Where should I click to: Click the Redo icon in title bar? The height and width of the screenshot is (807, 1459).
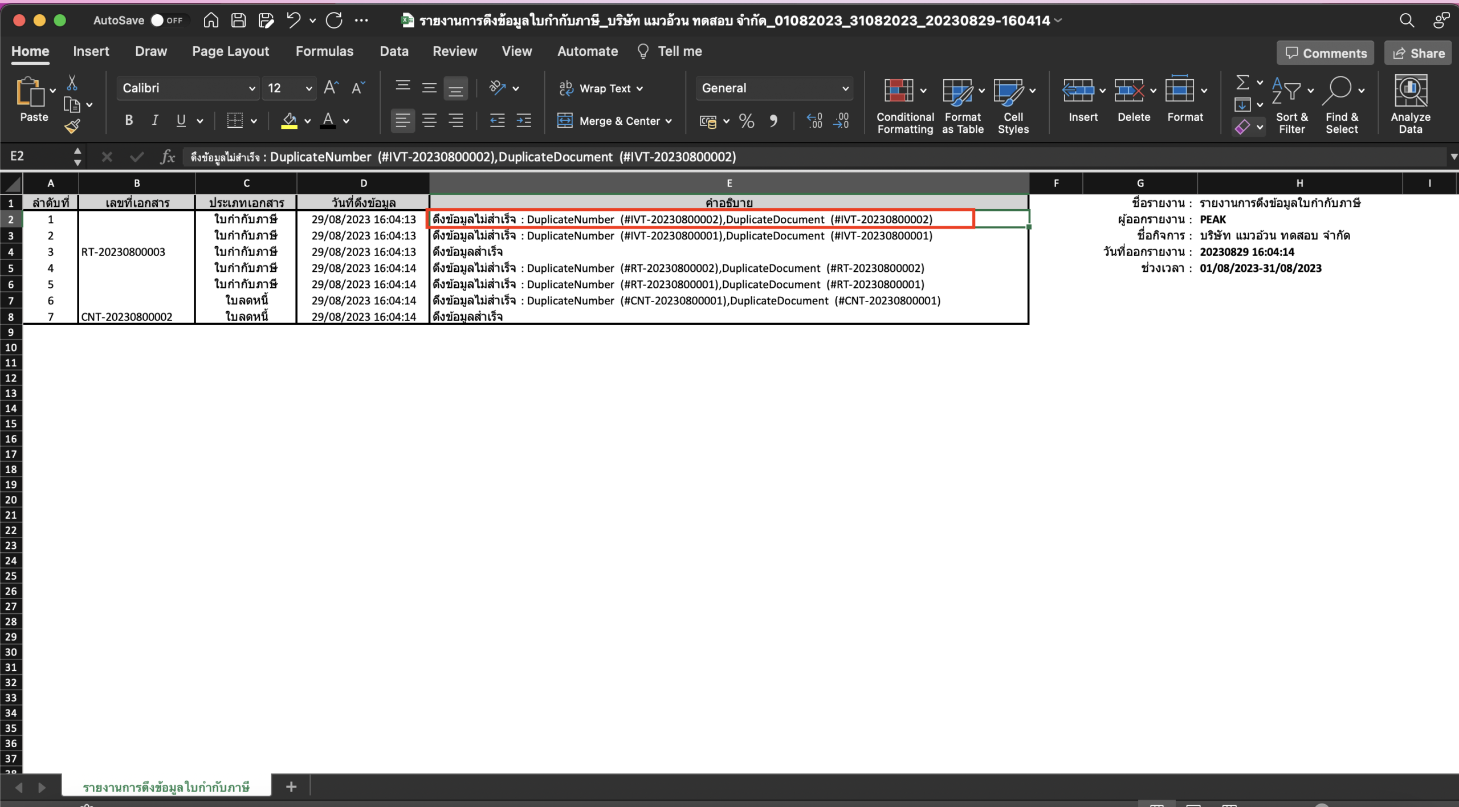click(x=334, y=21)
